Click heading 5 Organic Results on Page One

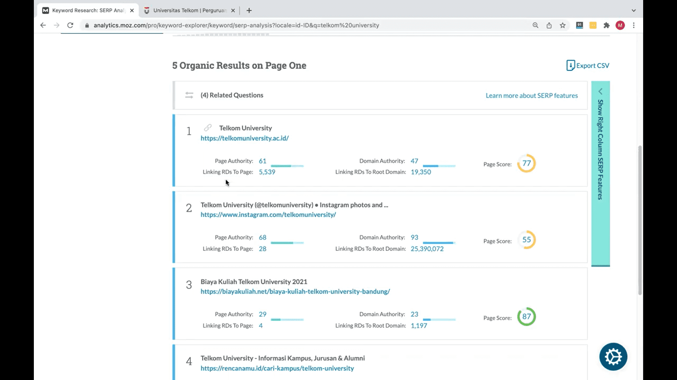tap(239, 65)
